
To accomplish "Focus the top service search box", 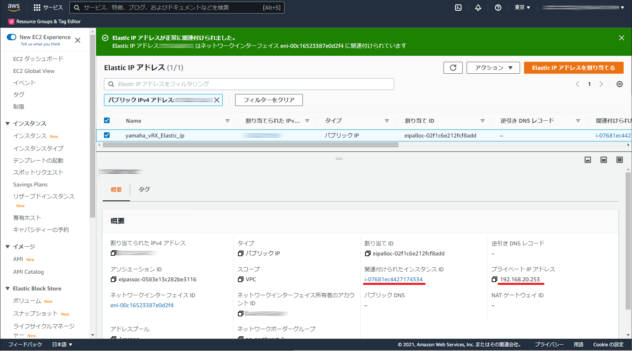I will 177,8.
